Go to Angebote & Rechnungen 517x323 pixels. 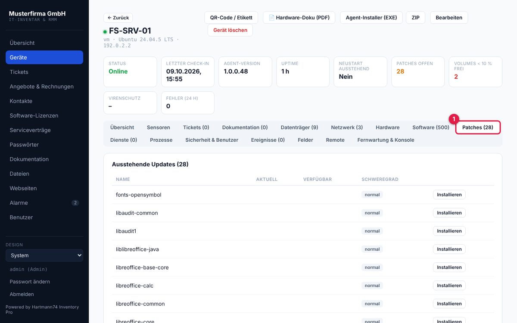coord(44,87)
